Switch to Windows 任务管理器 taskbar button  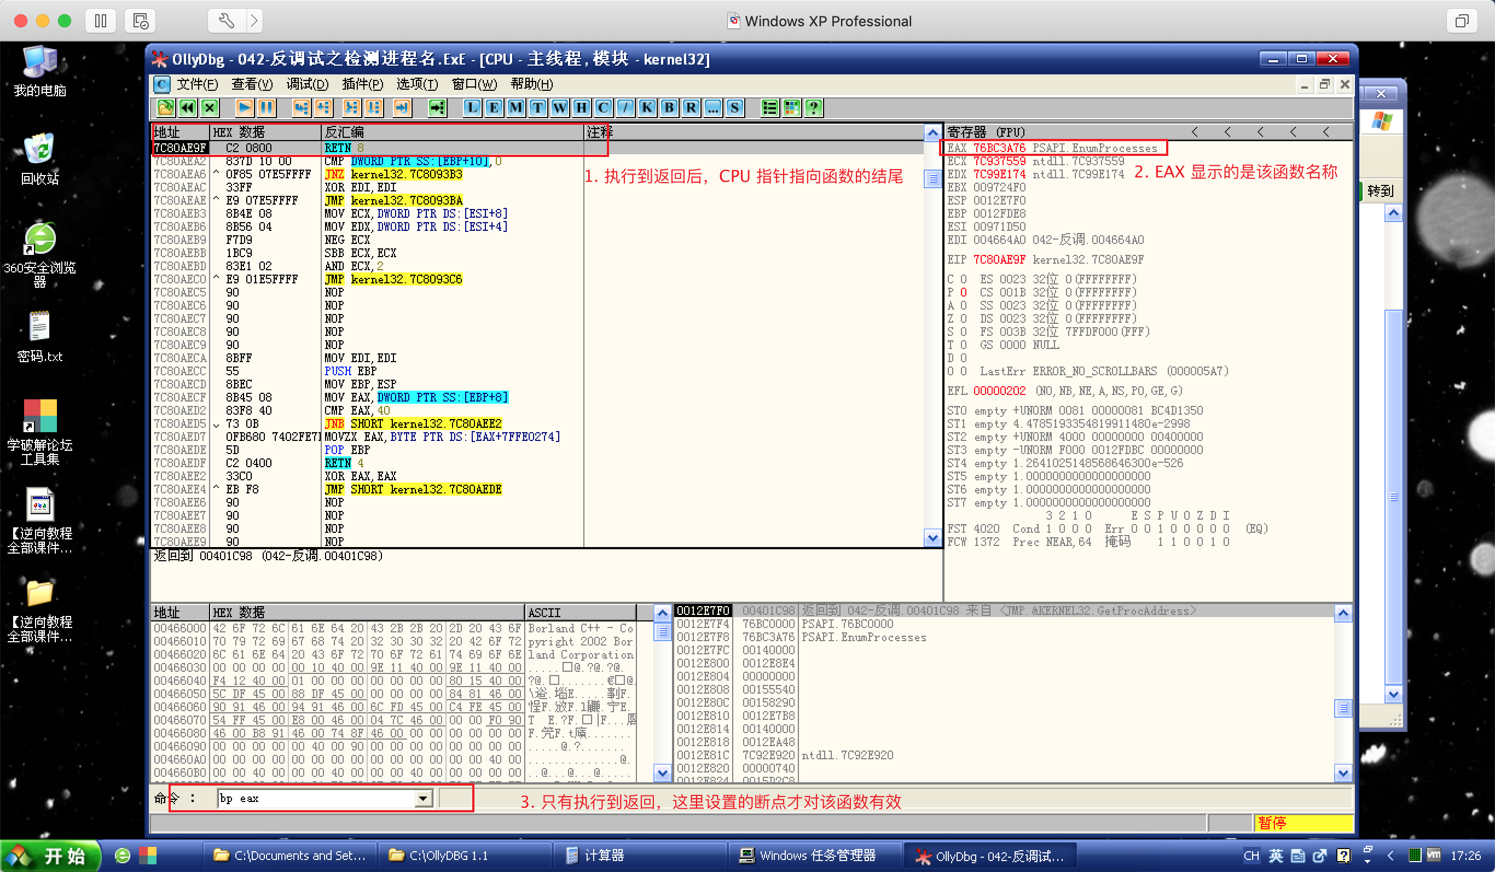click(808, 856)
